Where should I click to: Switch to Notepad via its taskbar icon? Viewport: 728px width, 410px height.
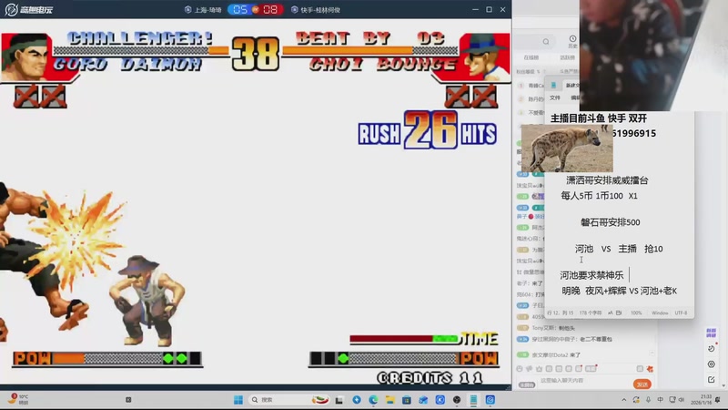(473, 400)
